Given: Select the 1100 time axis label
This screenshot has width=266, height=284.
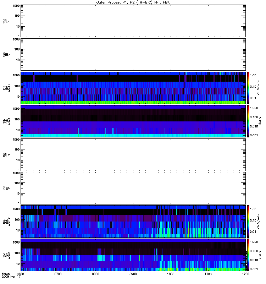Looking at the screenshot, I should coord(208,274).
